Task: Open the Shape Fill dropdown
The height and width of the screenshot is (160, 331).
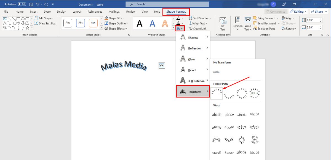Action: click(x=114, y=18)
